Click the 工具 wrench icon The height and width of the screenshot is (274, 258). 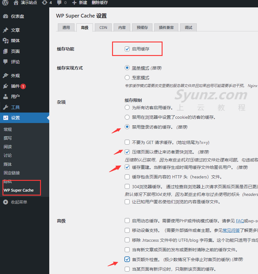pos(6,107)
